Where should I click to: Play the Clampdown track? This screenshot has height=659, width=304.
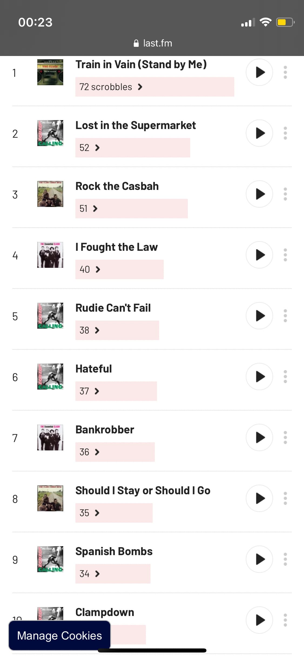pyautogui.click(x=259, y=620)
